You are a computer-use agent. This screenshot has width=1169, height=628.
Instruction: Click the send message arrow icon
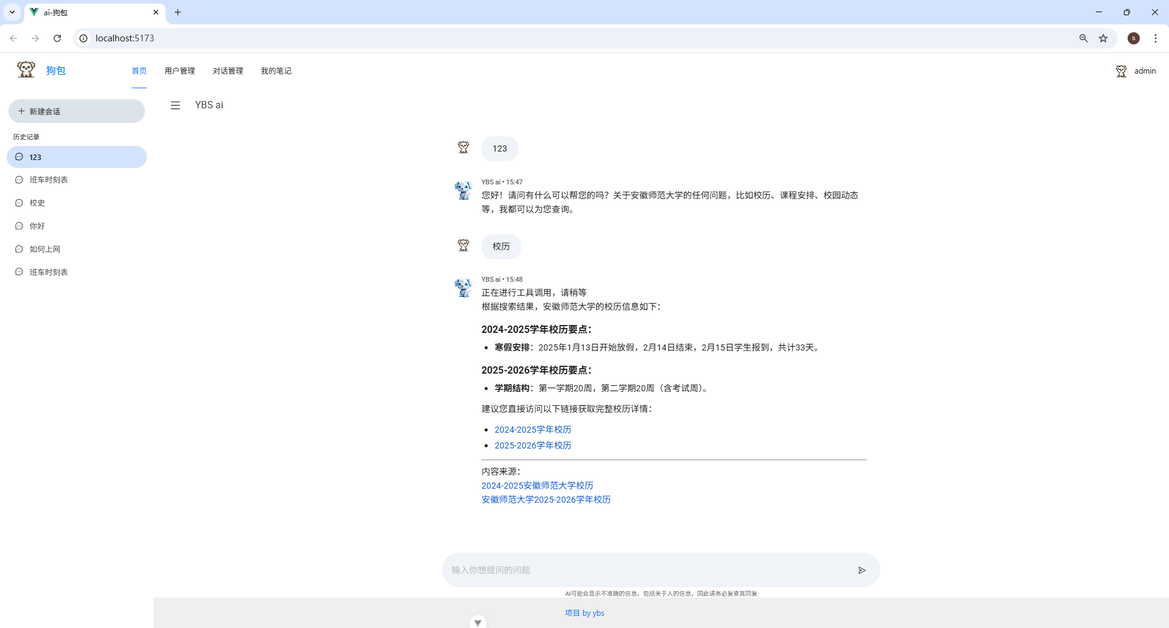(862, 570)
